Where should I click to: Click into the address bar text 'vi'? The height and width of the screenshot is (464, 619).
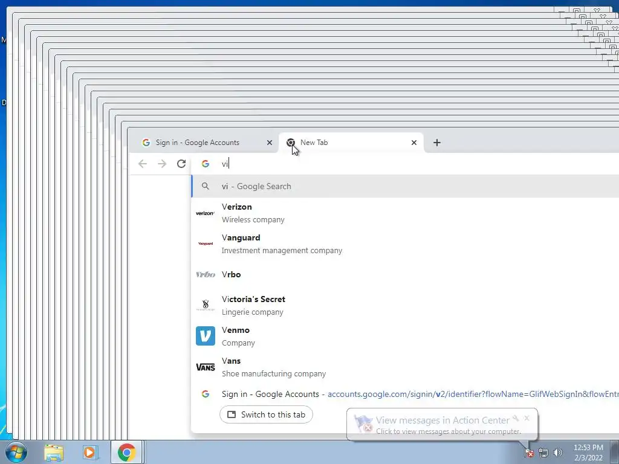(225, 164)
